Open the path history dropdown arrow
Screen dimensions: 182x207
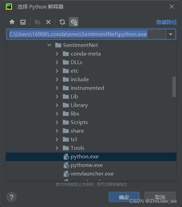point(170,34)
